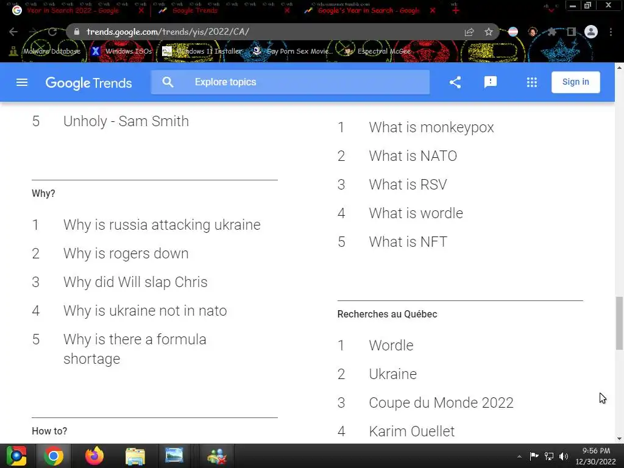Open the extensions puzzle icon
This screenshot has height=468, width=624.
(551, 32)
